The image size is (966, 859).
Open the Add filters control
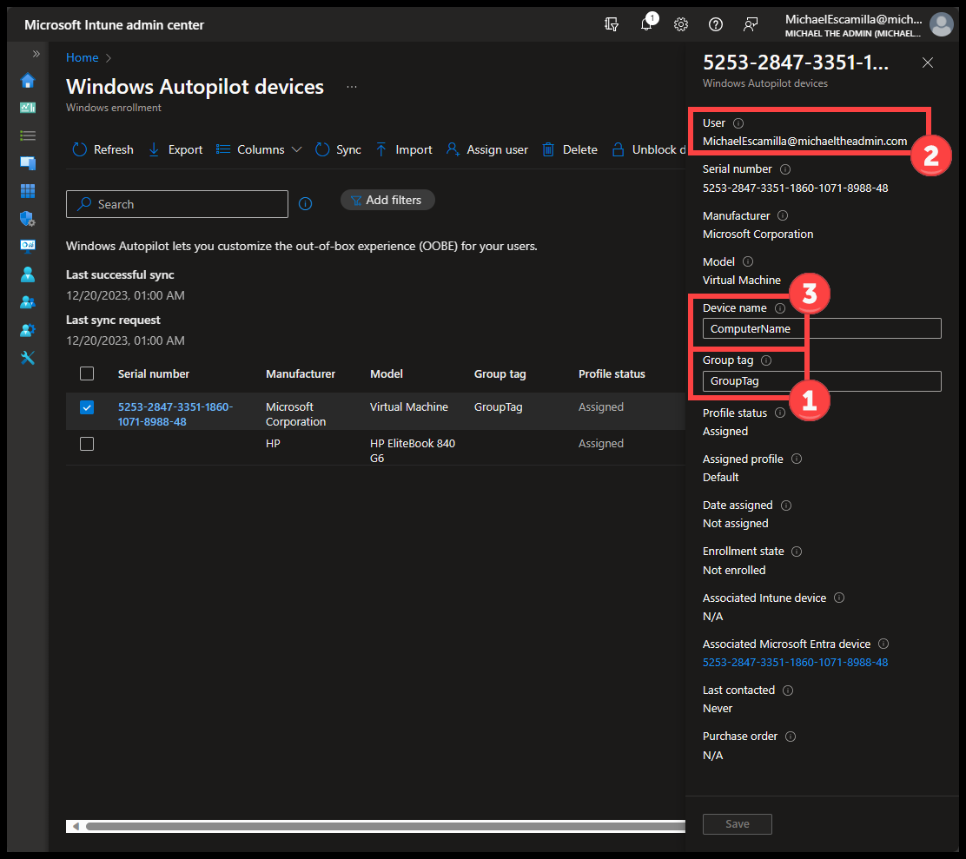(x=387, y=200)
